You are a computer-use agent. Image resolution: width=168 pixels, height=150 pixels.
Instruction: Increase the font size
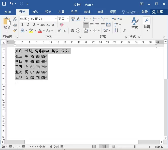(x=59, y=31)
